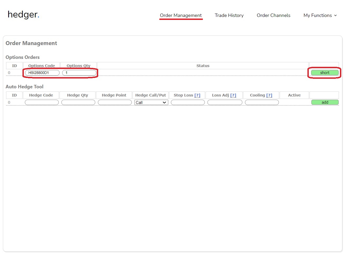The height and width of the screenshot is (254, 345).
Task: Focus the Cooling input field
Action: [x=262, y=102]
